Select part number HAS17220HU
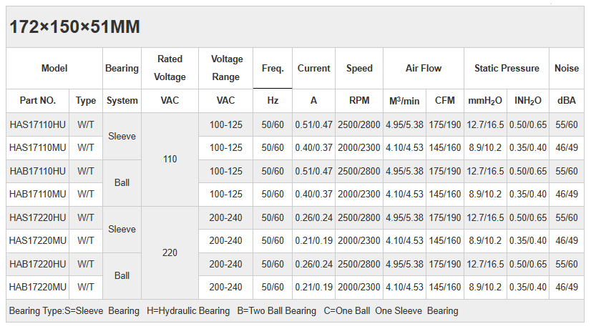The image size is (591, 329). click(38, 217)
